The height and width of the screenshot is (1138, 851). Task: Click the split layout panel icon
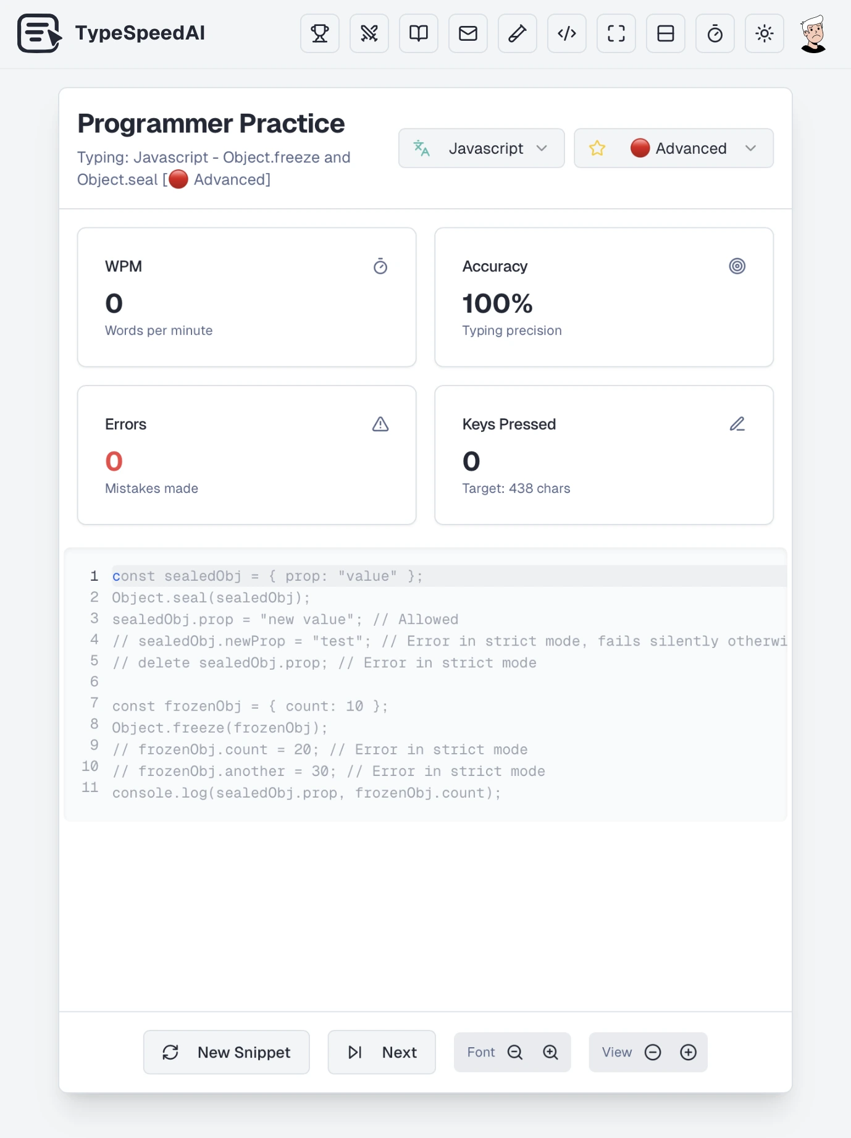tap(665, 33)
